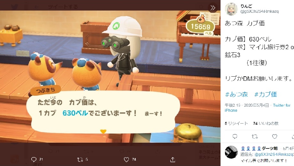Like the photo with heart below image
This screenshot has width=294, height=166.
[126, 159]
